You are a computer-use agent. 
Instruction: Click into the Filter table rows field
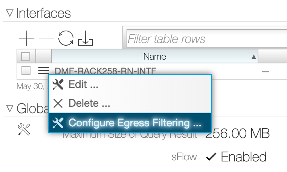pos(207,39)
